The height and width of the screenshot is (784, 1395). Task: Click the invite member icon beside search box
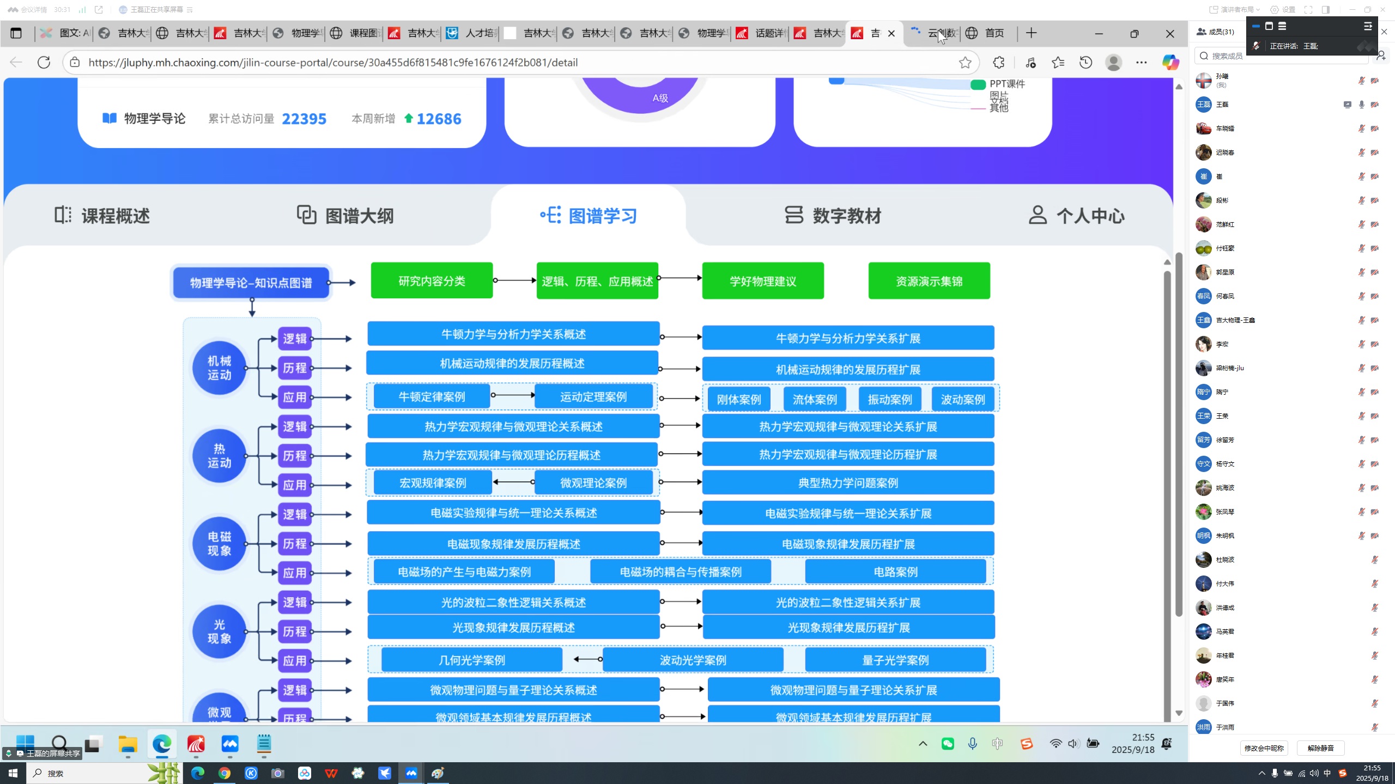pos(1381,56)
